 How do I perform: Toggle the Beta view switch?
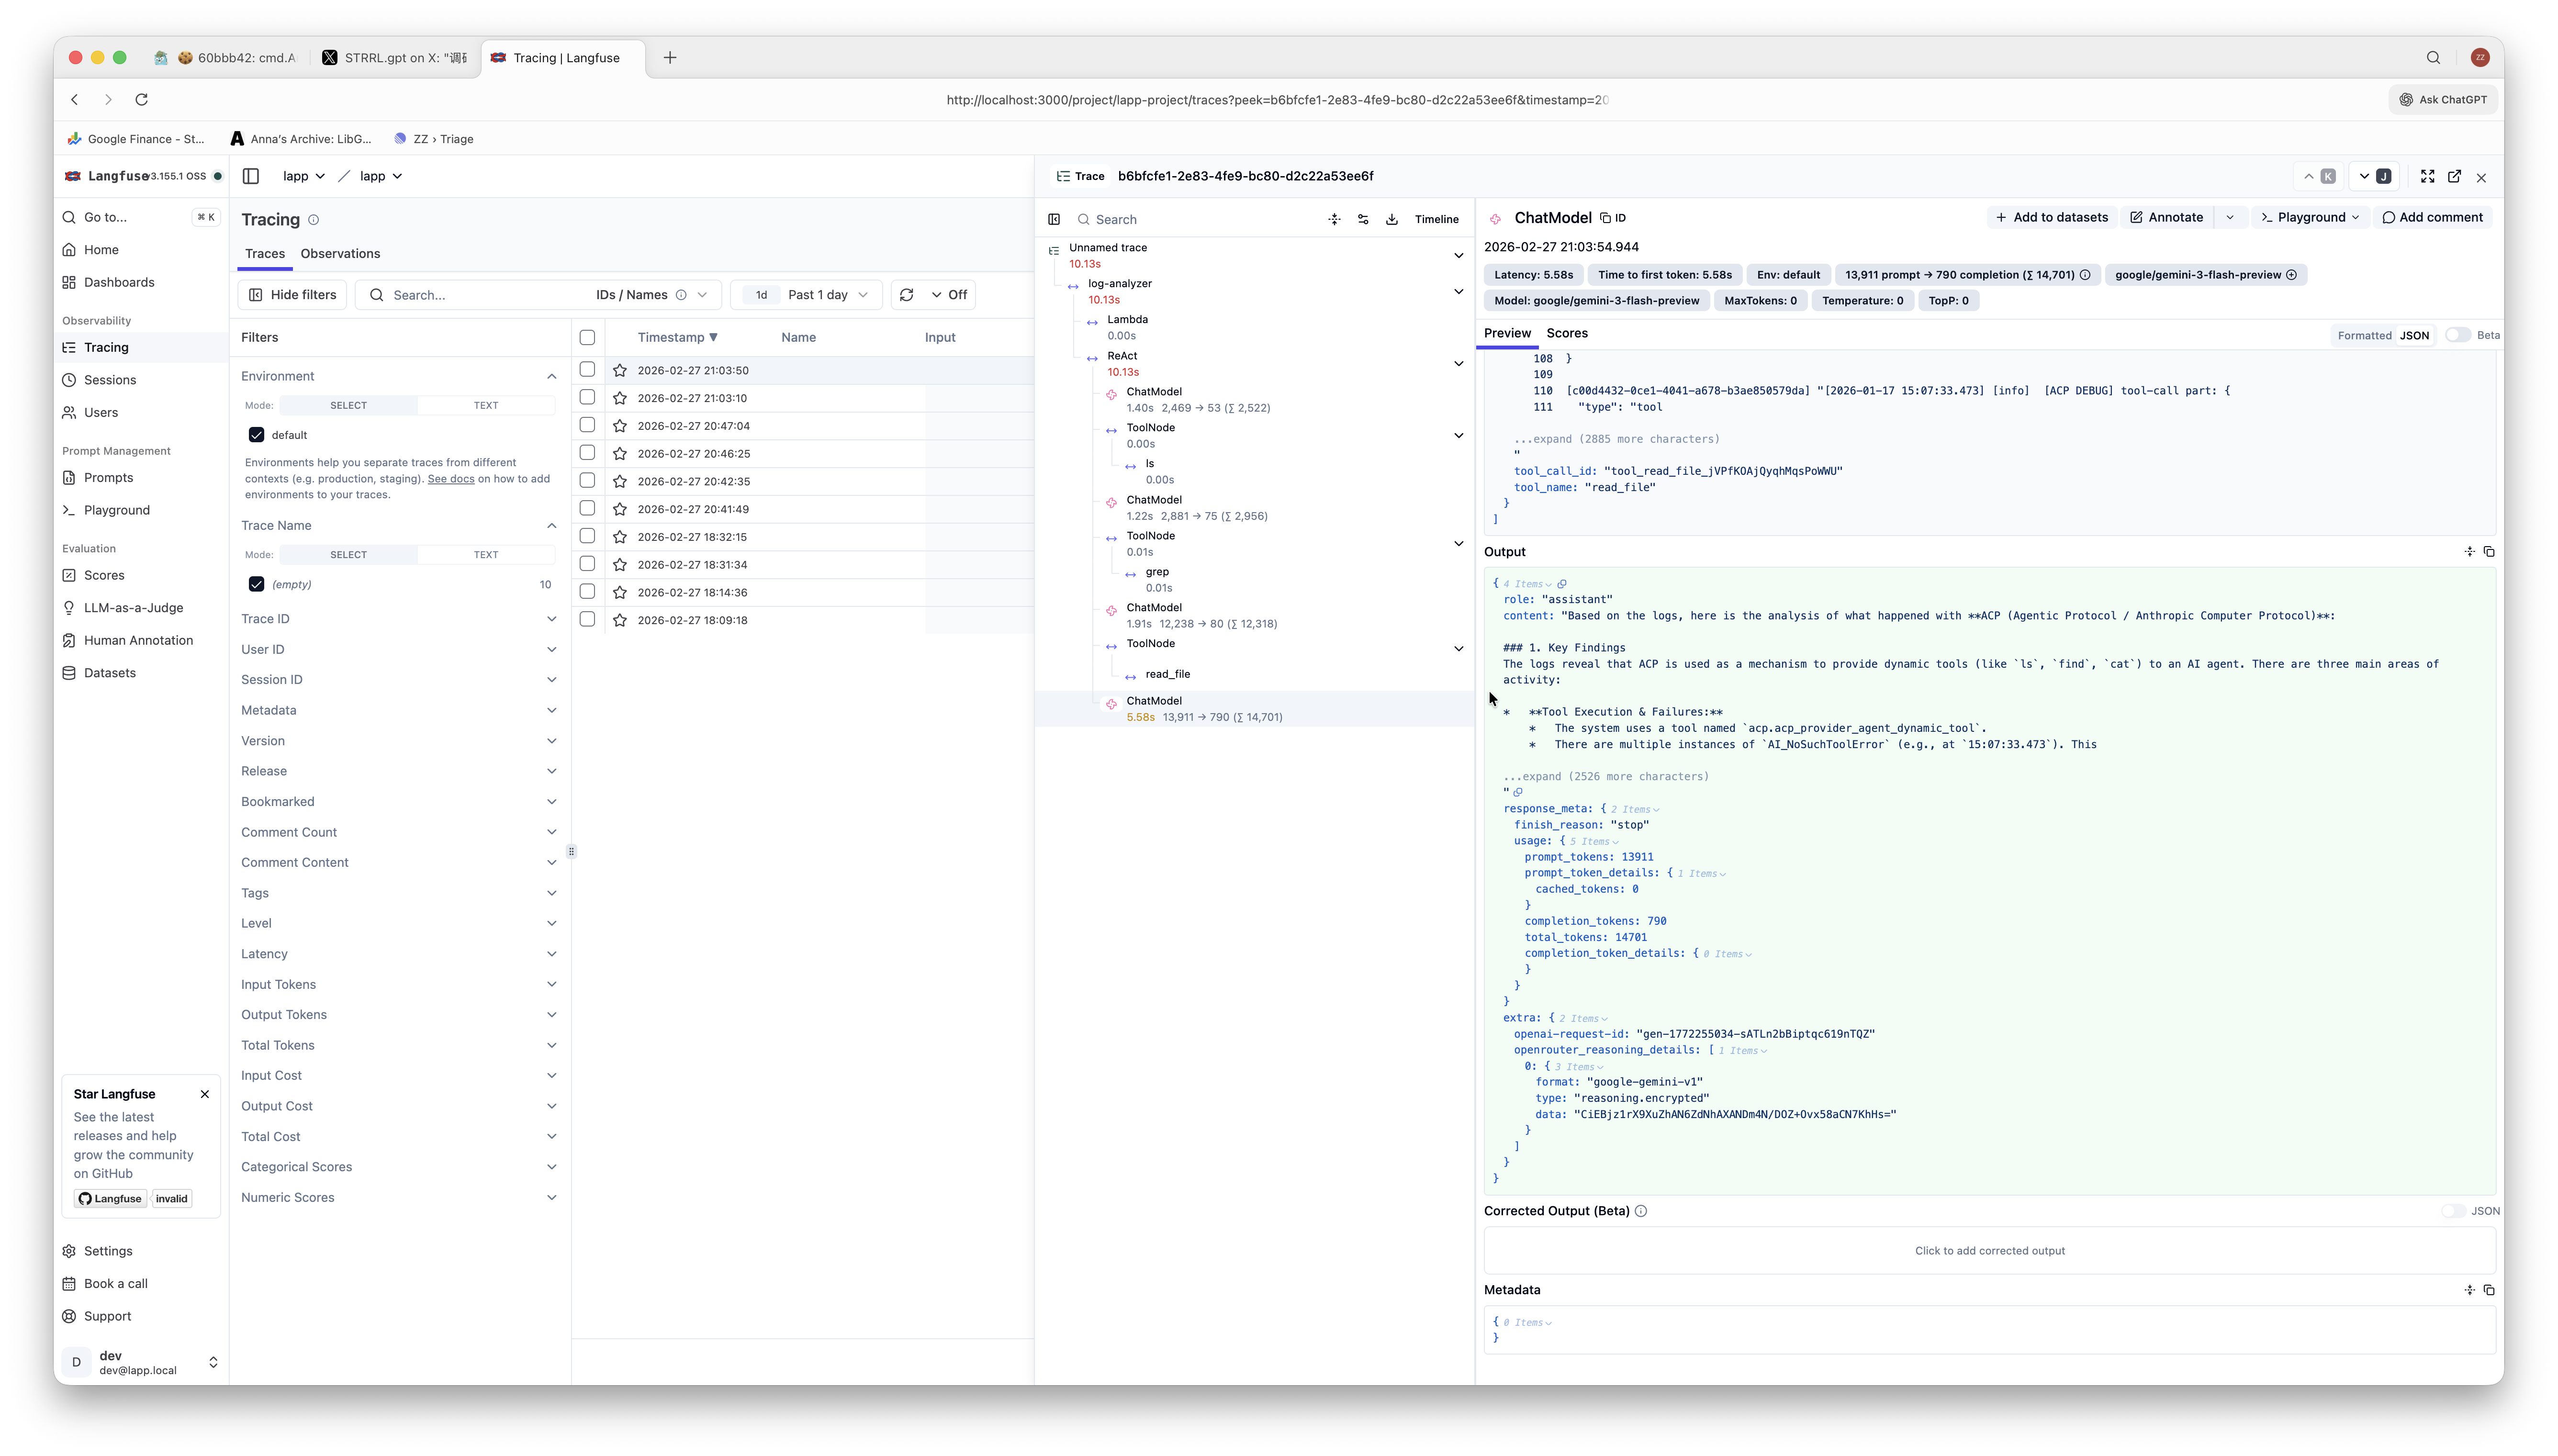pyautogui.click(x=2457, y=335)
